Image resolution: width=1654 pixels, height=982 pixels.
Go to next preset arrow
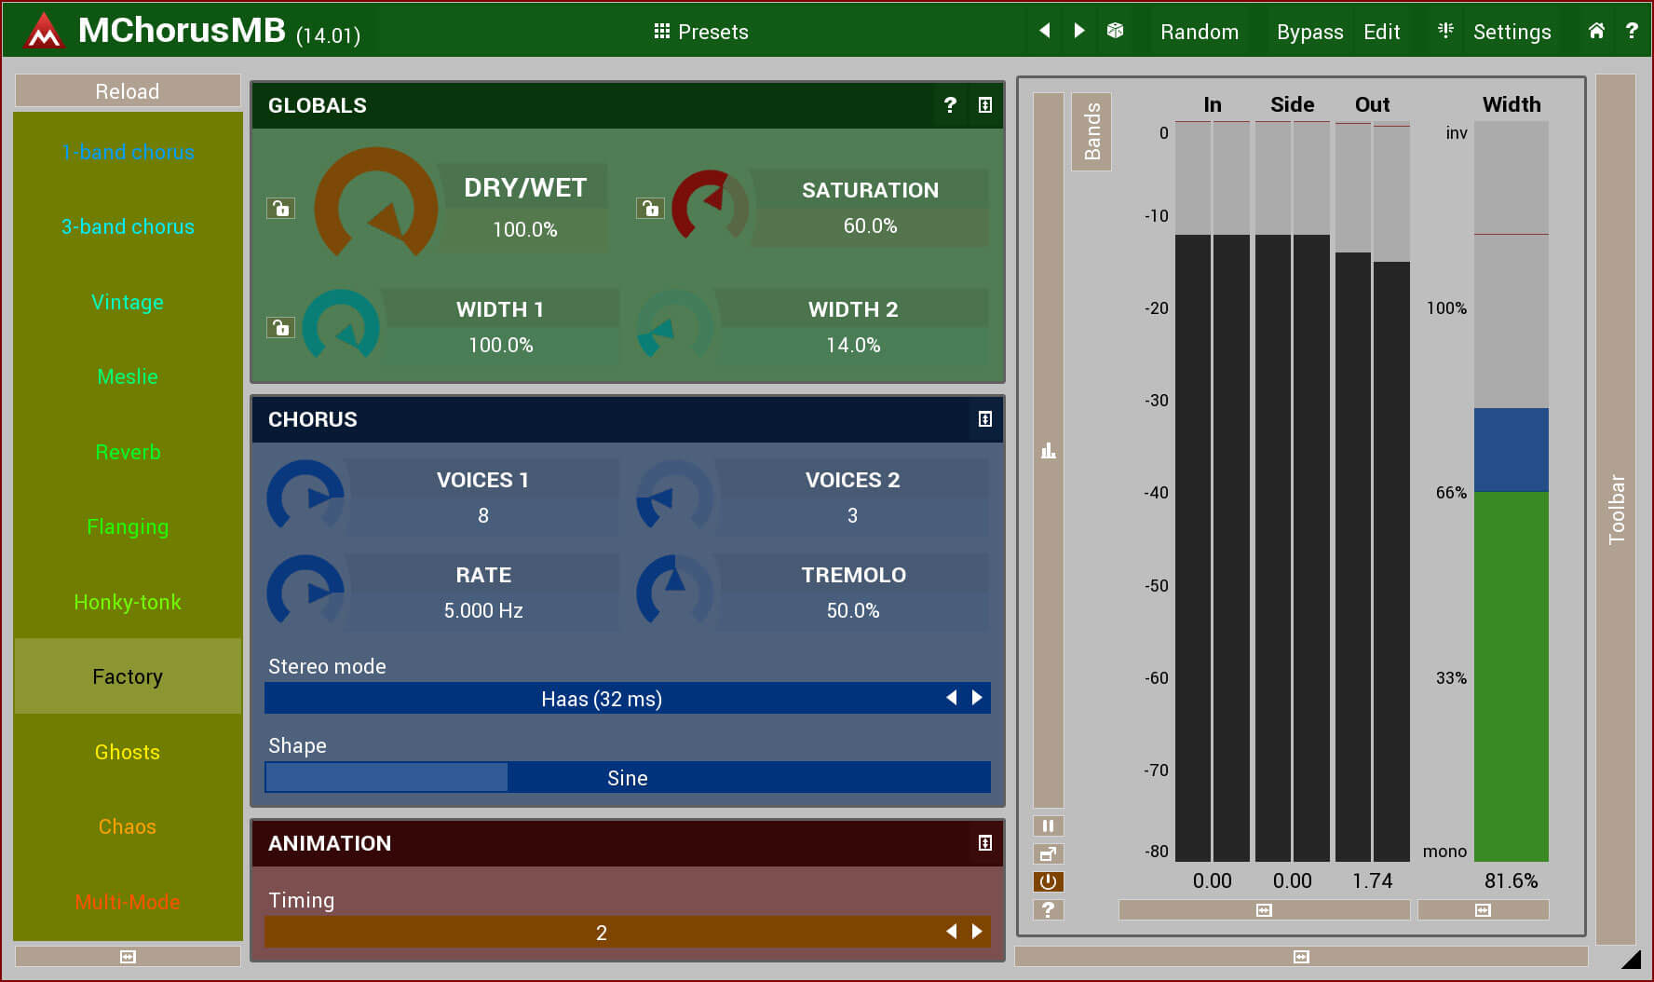click(x=1079, y=31)
